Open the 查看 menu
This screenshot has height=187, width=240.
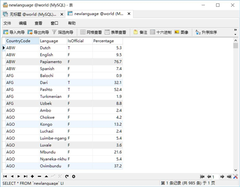pos(39,23)
